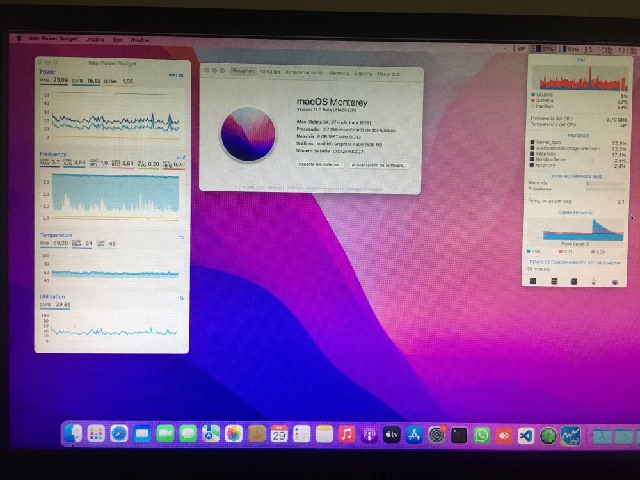The image size is (640, 480).
Task: Open the Notes app in the Dock
Action: point(324,435)
